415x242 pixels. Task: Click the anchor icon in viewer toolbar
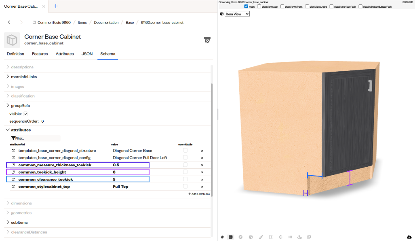coord(299,237)
